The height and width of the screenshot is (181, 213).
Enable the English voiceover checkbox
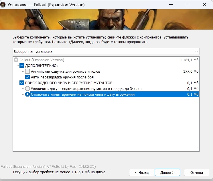tap(27, 71)
